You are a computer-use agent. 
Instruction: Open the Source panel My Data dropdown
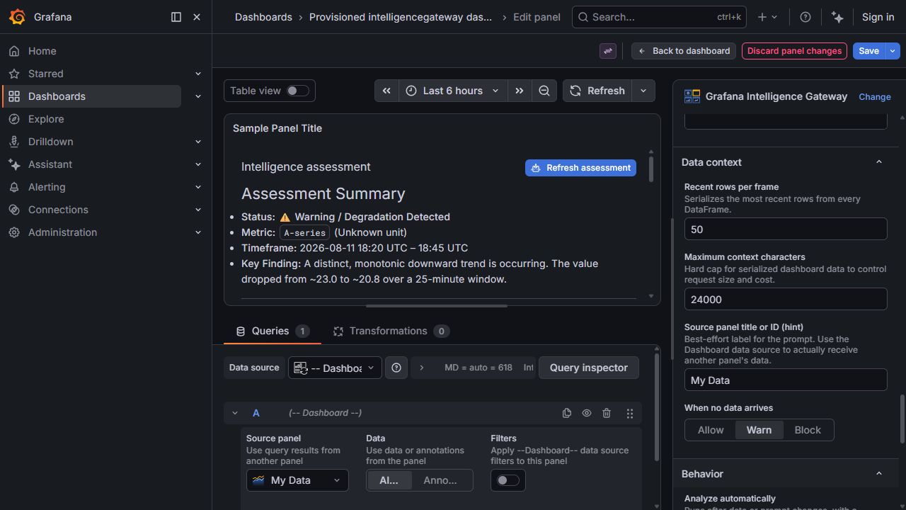coord(297,480)
